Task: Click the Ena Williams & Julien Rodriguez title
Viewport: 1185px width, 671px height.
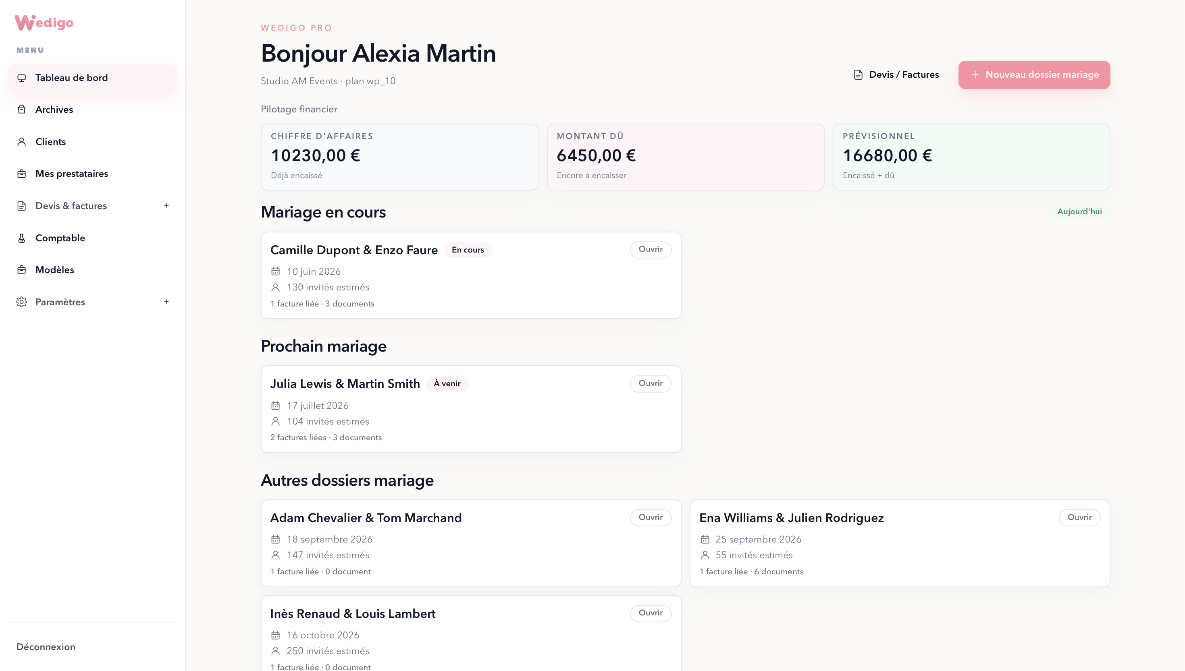Action: point(791,518)
